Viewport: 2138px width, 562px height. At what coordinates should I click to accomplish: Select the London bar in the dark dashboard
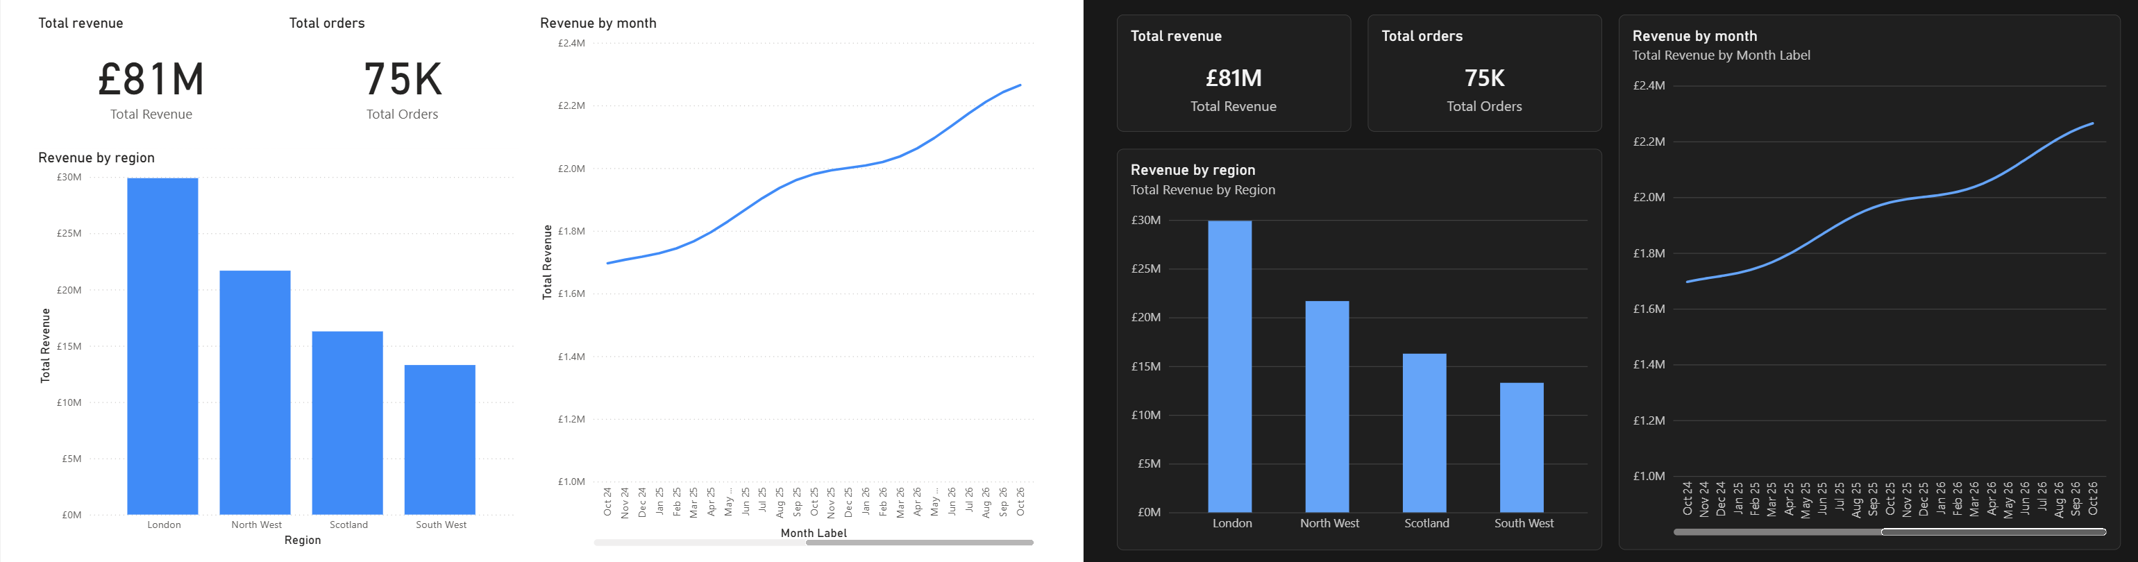[x=1230, y=366]
